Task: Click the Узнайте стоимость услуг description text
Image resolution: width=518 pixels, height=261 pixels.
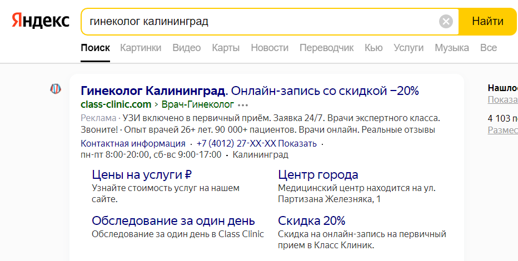Action: (165, 194)
